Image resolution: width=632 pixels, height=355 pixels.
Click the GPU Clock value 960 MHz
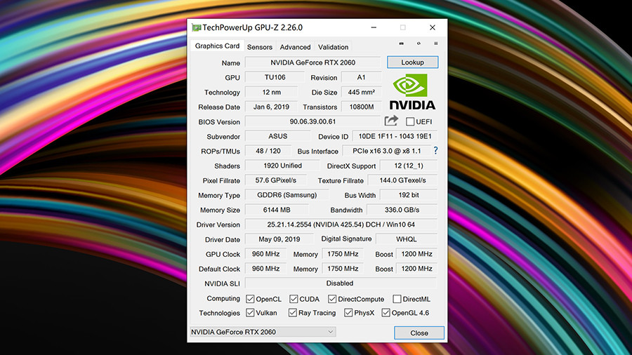point(265,254)
